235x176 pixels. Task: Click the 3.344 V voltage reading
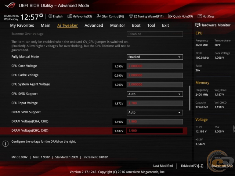200,144
